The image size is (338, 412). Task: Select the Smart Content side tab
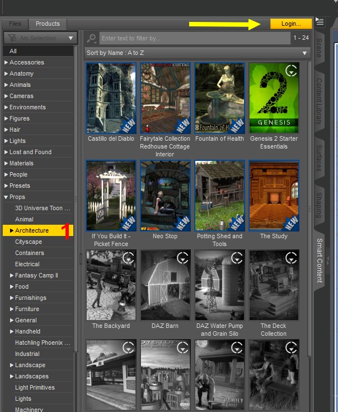coord(319,261)
